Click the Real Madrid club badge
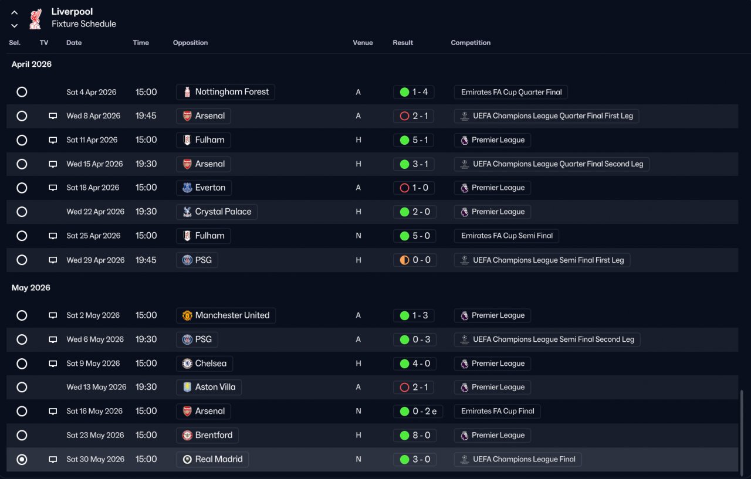The image size is (751, 479). [x=187, y=459]
